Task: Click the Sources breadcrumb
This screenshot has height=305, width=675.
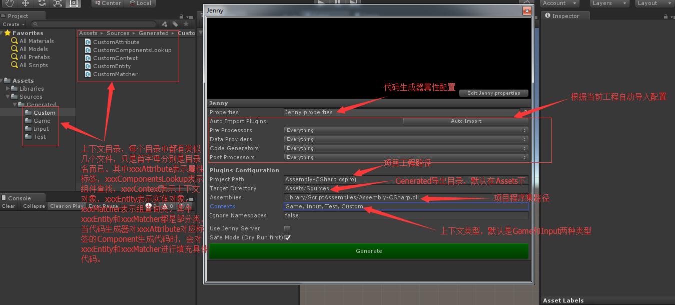Action: (x=118, y=33)
